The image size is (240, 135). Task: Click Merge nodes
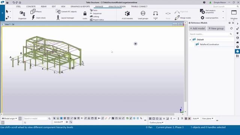[183, 18]
